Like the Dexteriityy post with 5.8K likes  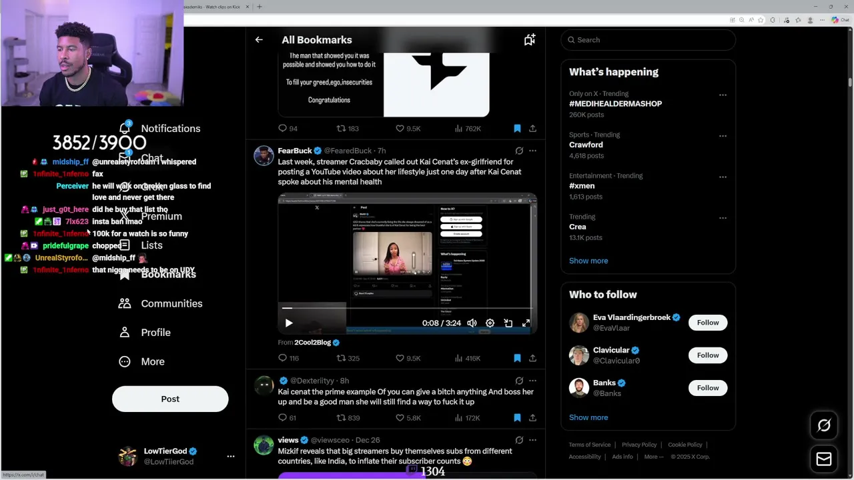[x=408, y=418]
